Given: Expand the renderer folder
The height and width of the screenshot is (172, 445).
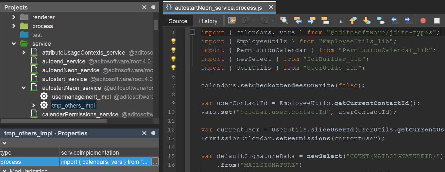Looking at the screenshot, I should 14,17.
